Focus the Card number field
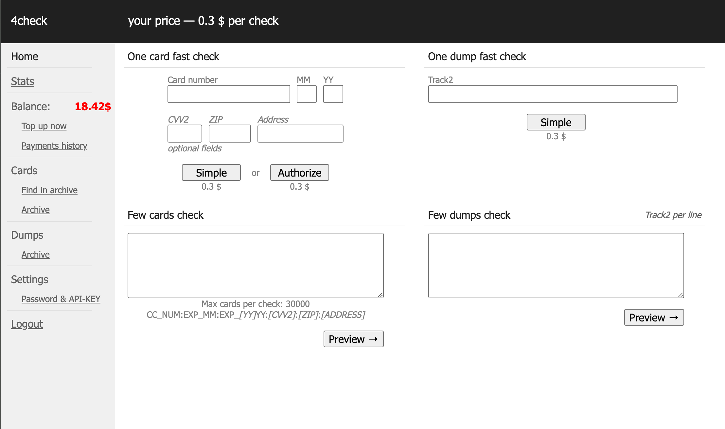Image resolution: width=725 pixels, height=429 pixels. tap(228, 94)
